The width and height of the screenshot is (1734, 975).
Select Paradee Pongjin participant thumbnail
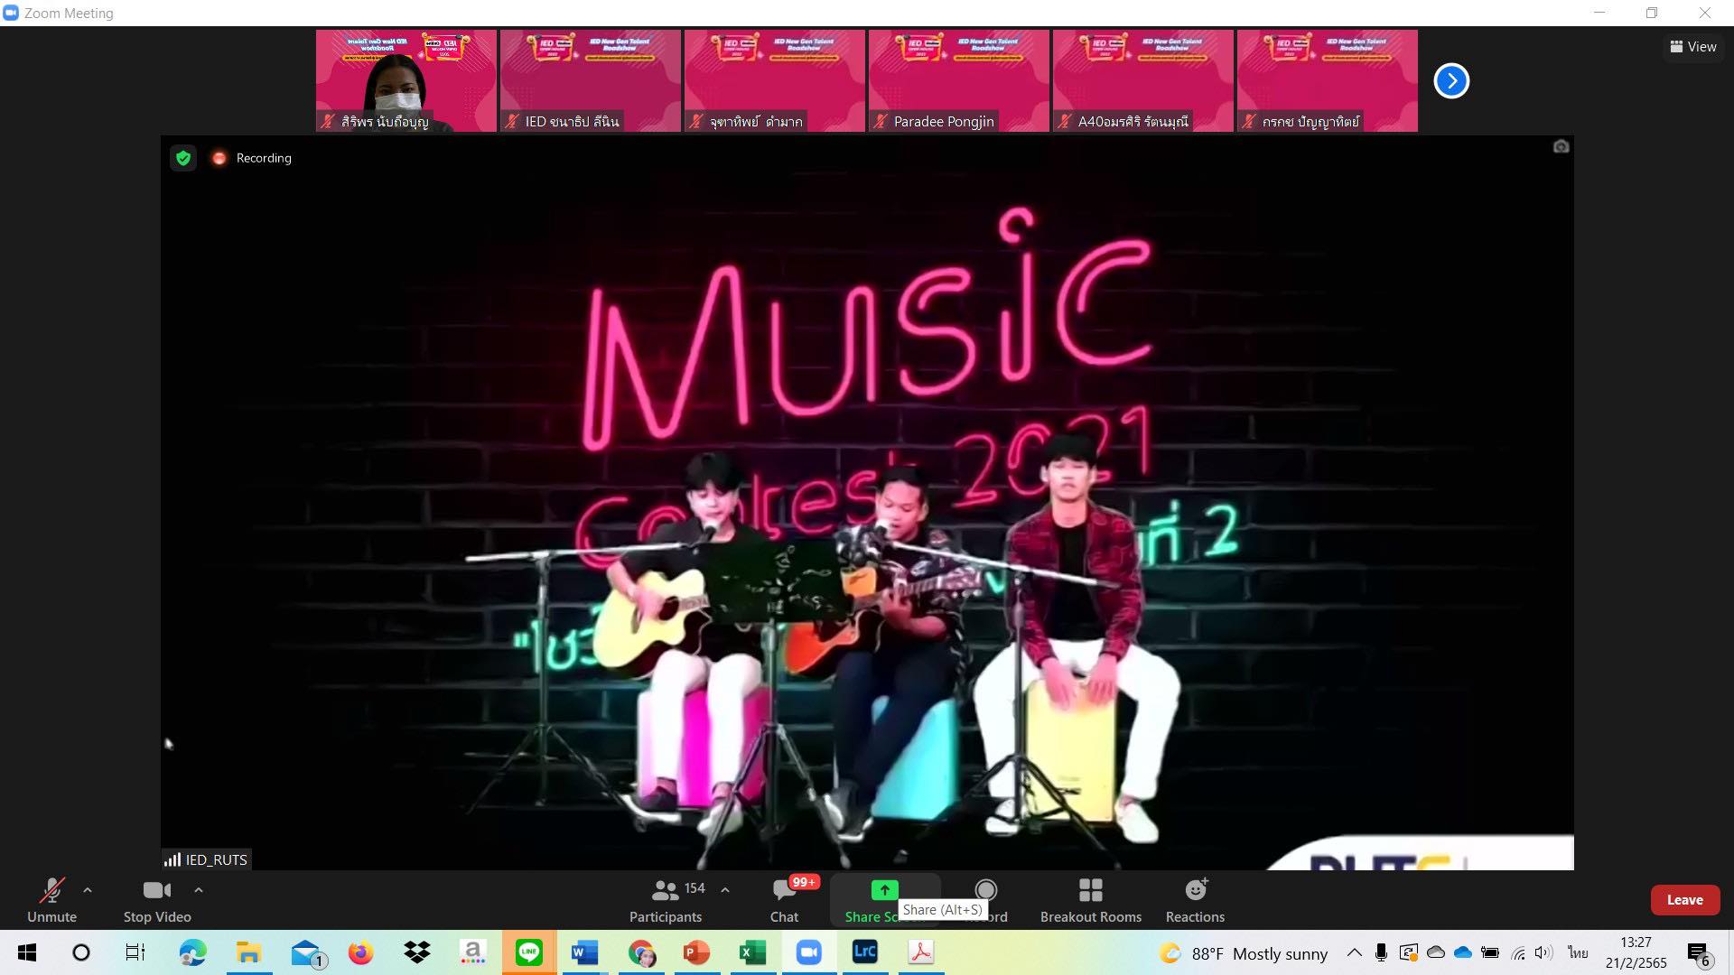959,81
